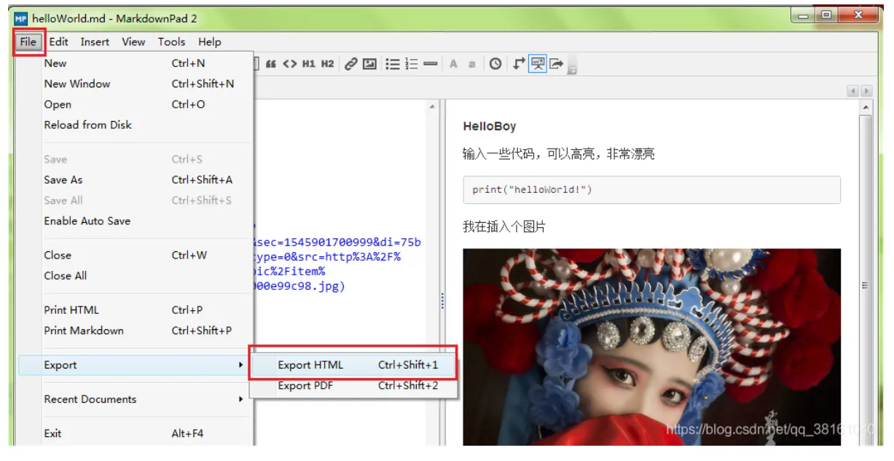Viewport: 894px width, 461px height.
Task: Open the File menu
Action: click(28, 42)
